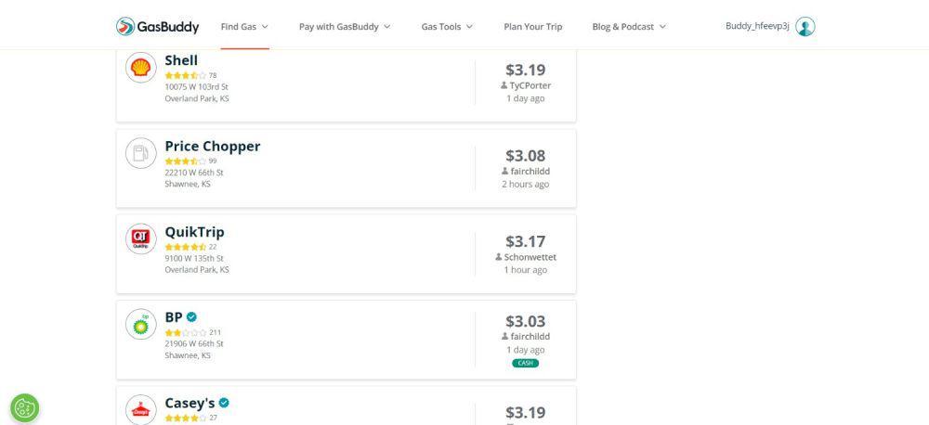Click the BP $3.03 price
Image resolution: width=929 pixels, height=425 pixels.
coord(525,321)
